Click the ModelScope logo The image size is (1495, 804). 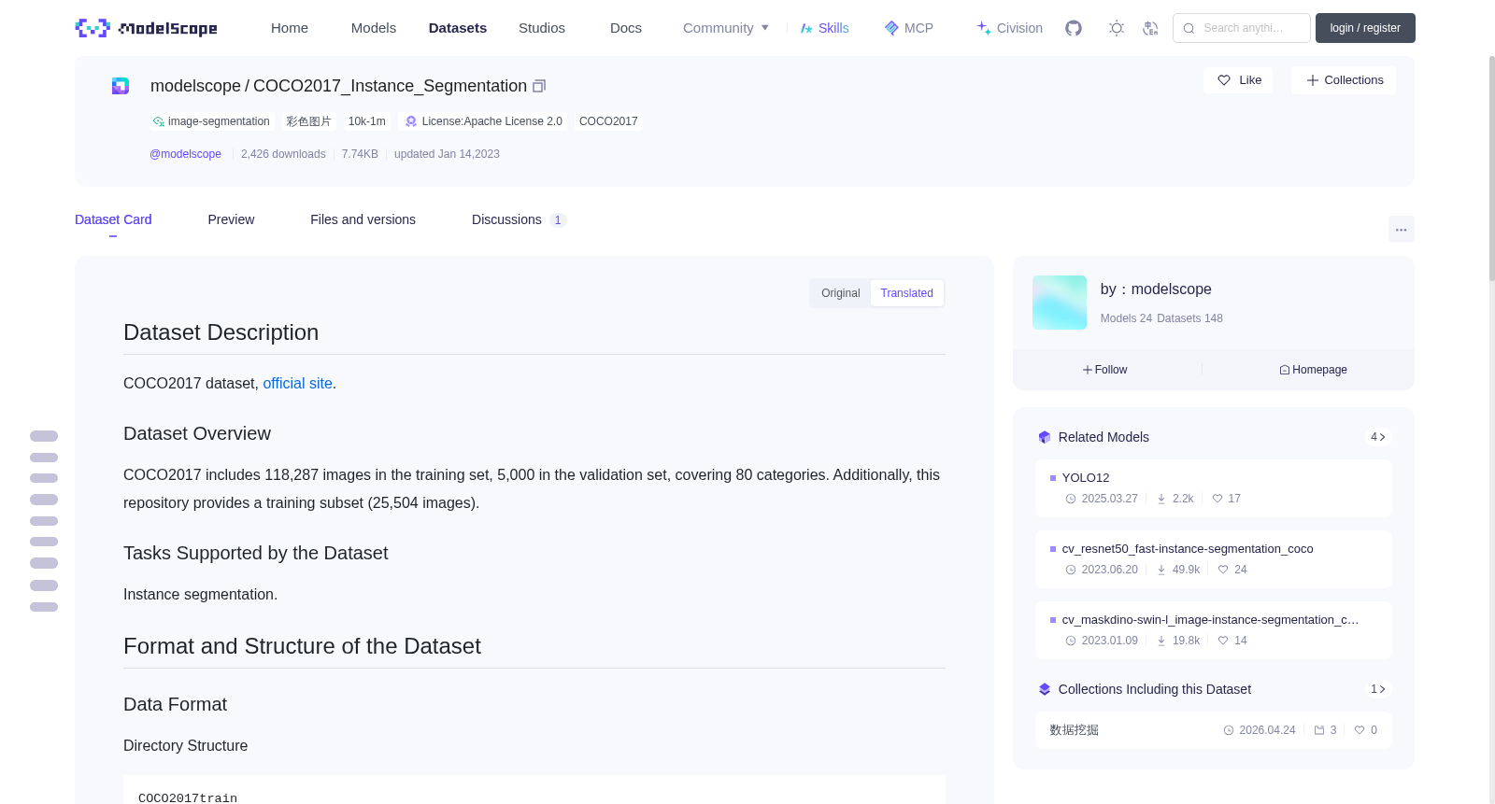click(146, 28)
